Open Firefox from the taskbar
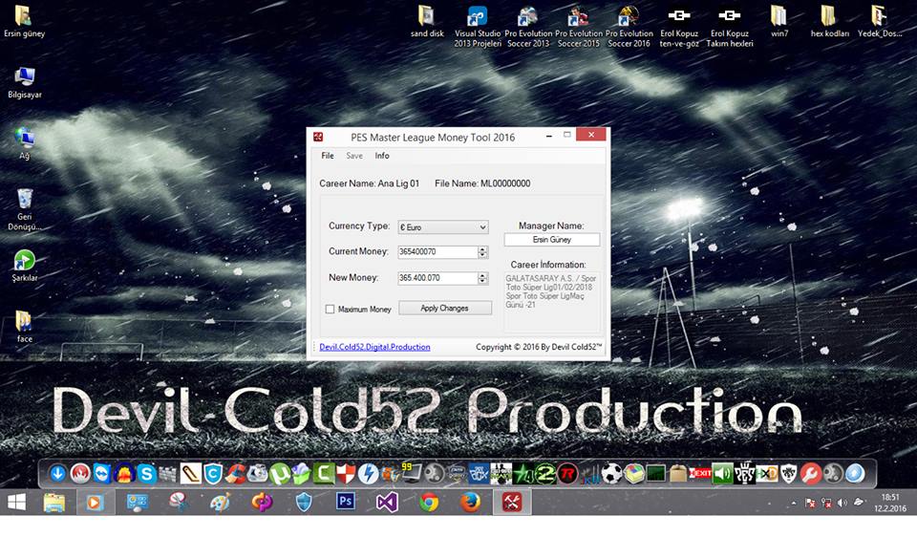The width and height of the screenshot is (917, 537). (x=470, y=502)
